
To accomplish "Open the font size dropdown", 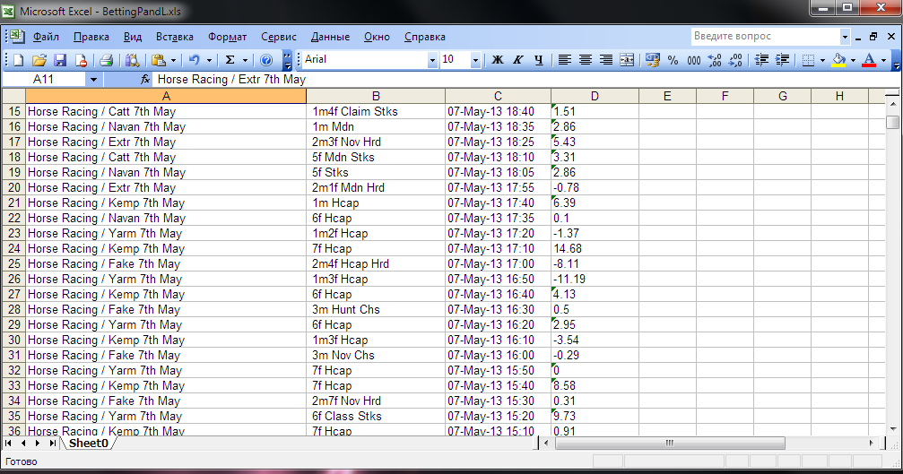I will [x=475, y=60].
